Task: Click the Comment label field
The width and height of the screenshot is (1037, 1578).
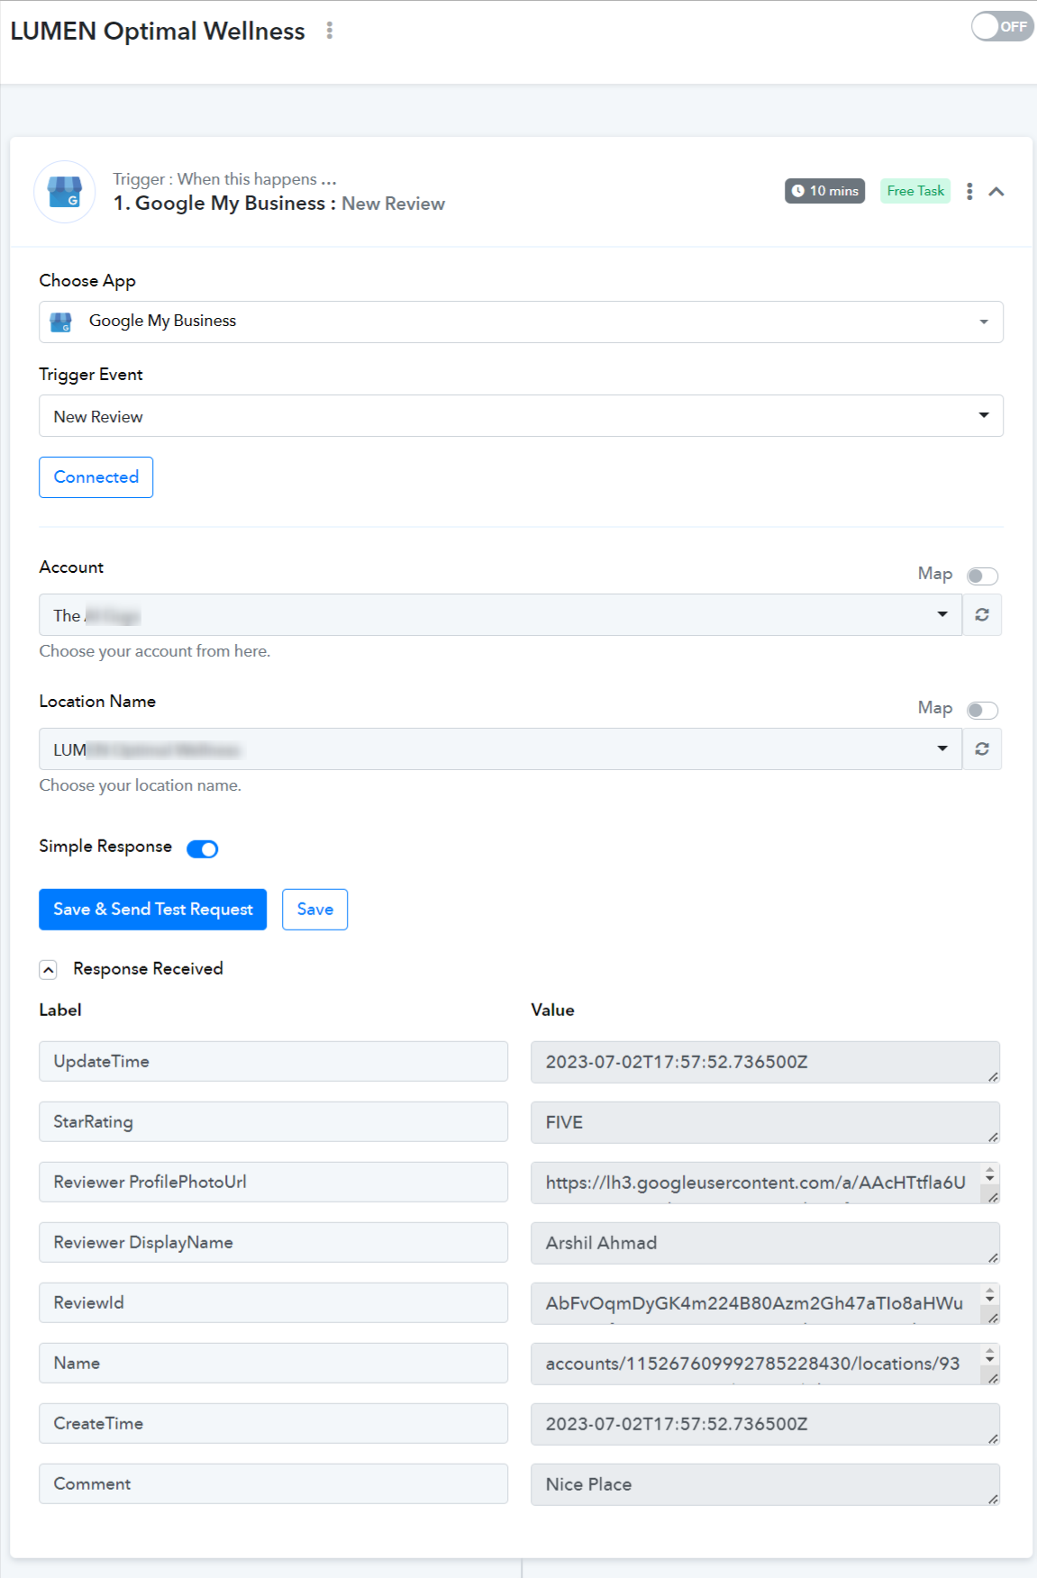Action: [x=273, y=1484]
